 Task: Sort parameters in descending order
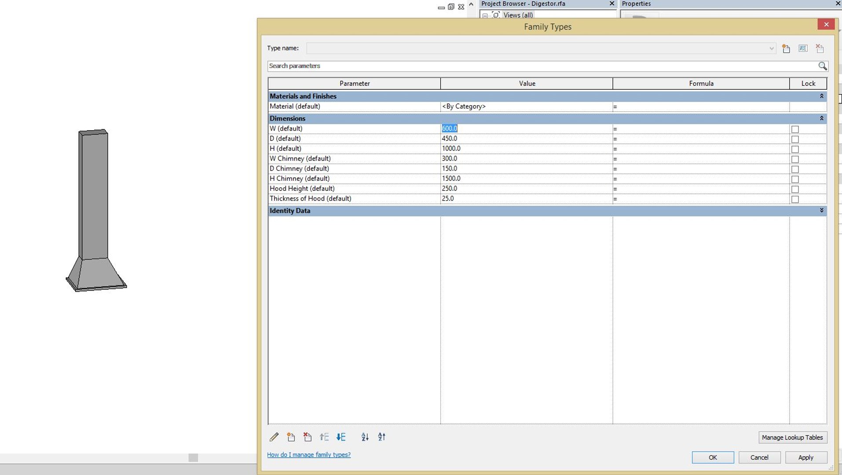(382, 437)
